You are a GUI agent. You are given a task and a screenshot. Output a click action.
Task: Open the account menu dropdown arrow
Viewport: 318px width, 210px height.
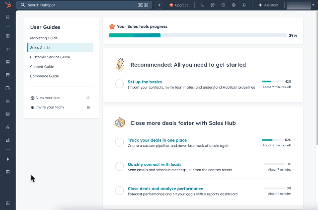pyautogui.click(x=314, y=5)
